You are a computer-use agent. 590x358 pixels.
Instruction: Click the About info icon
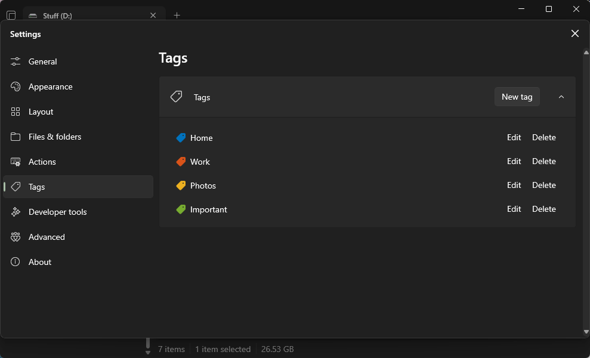click(x=16, y=262)
